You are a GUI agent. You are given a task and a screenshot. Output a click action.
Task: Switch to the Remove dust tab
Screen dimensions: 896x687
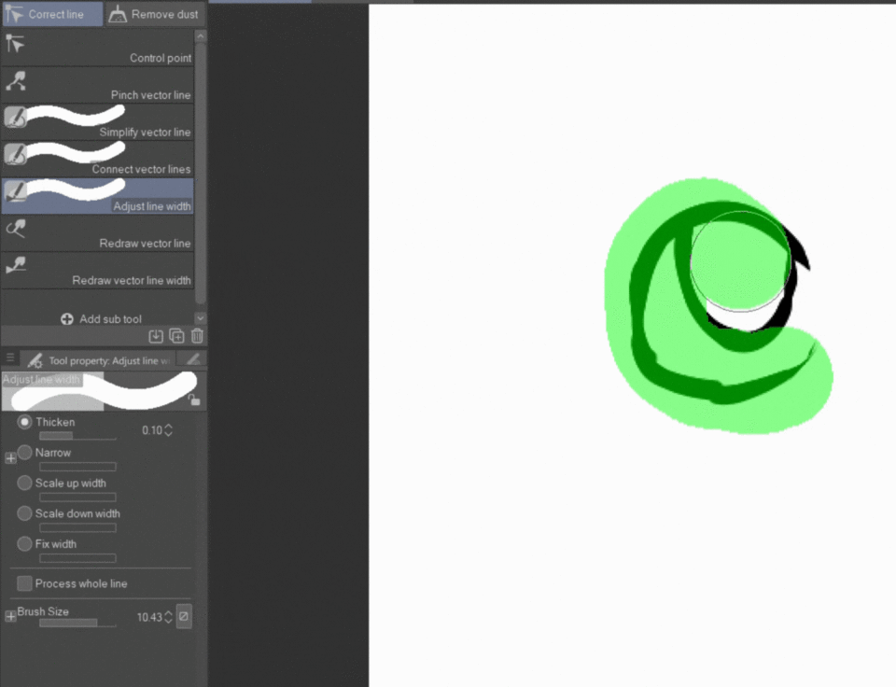pyautogui.click(x=155, y=14)
